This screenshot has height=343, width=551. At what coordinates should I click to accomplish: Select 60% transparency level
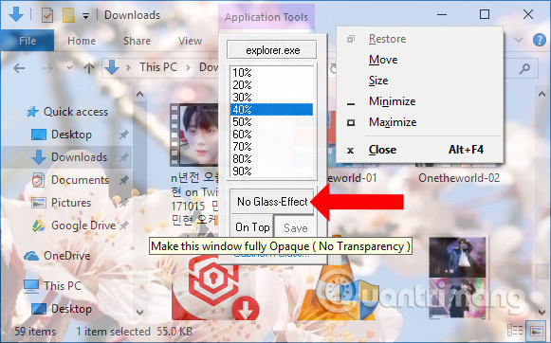(271, 135)
